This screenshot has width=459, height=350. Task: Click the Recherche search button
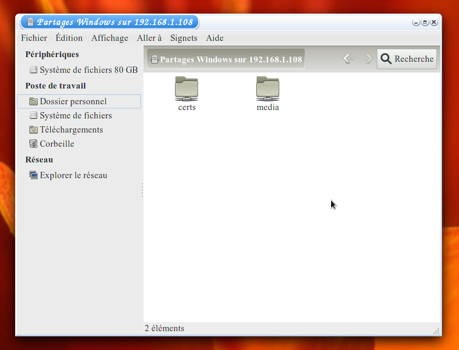[407, 59]
